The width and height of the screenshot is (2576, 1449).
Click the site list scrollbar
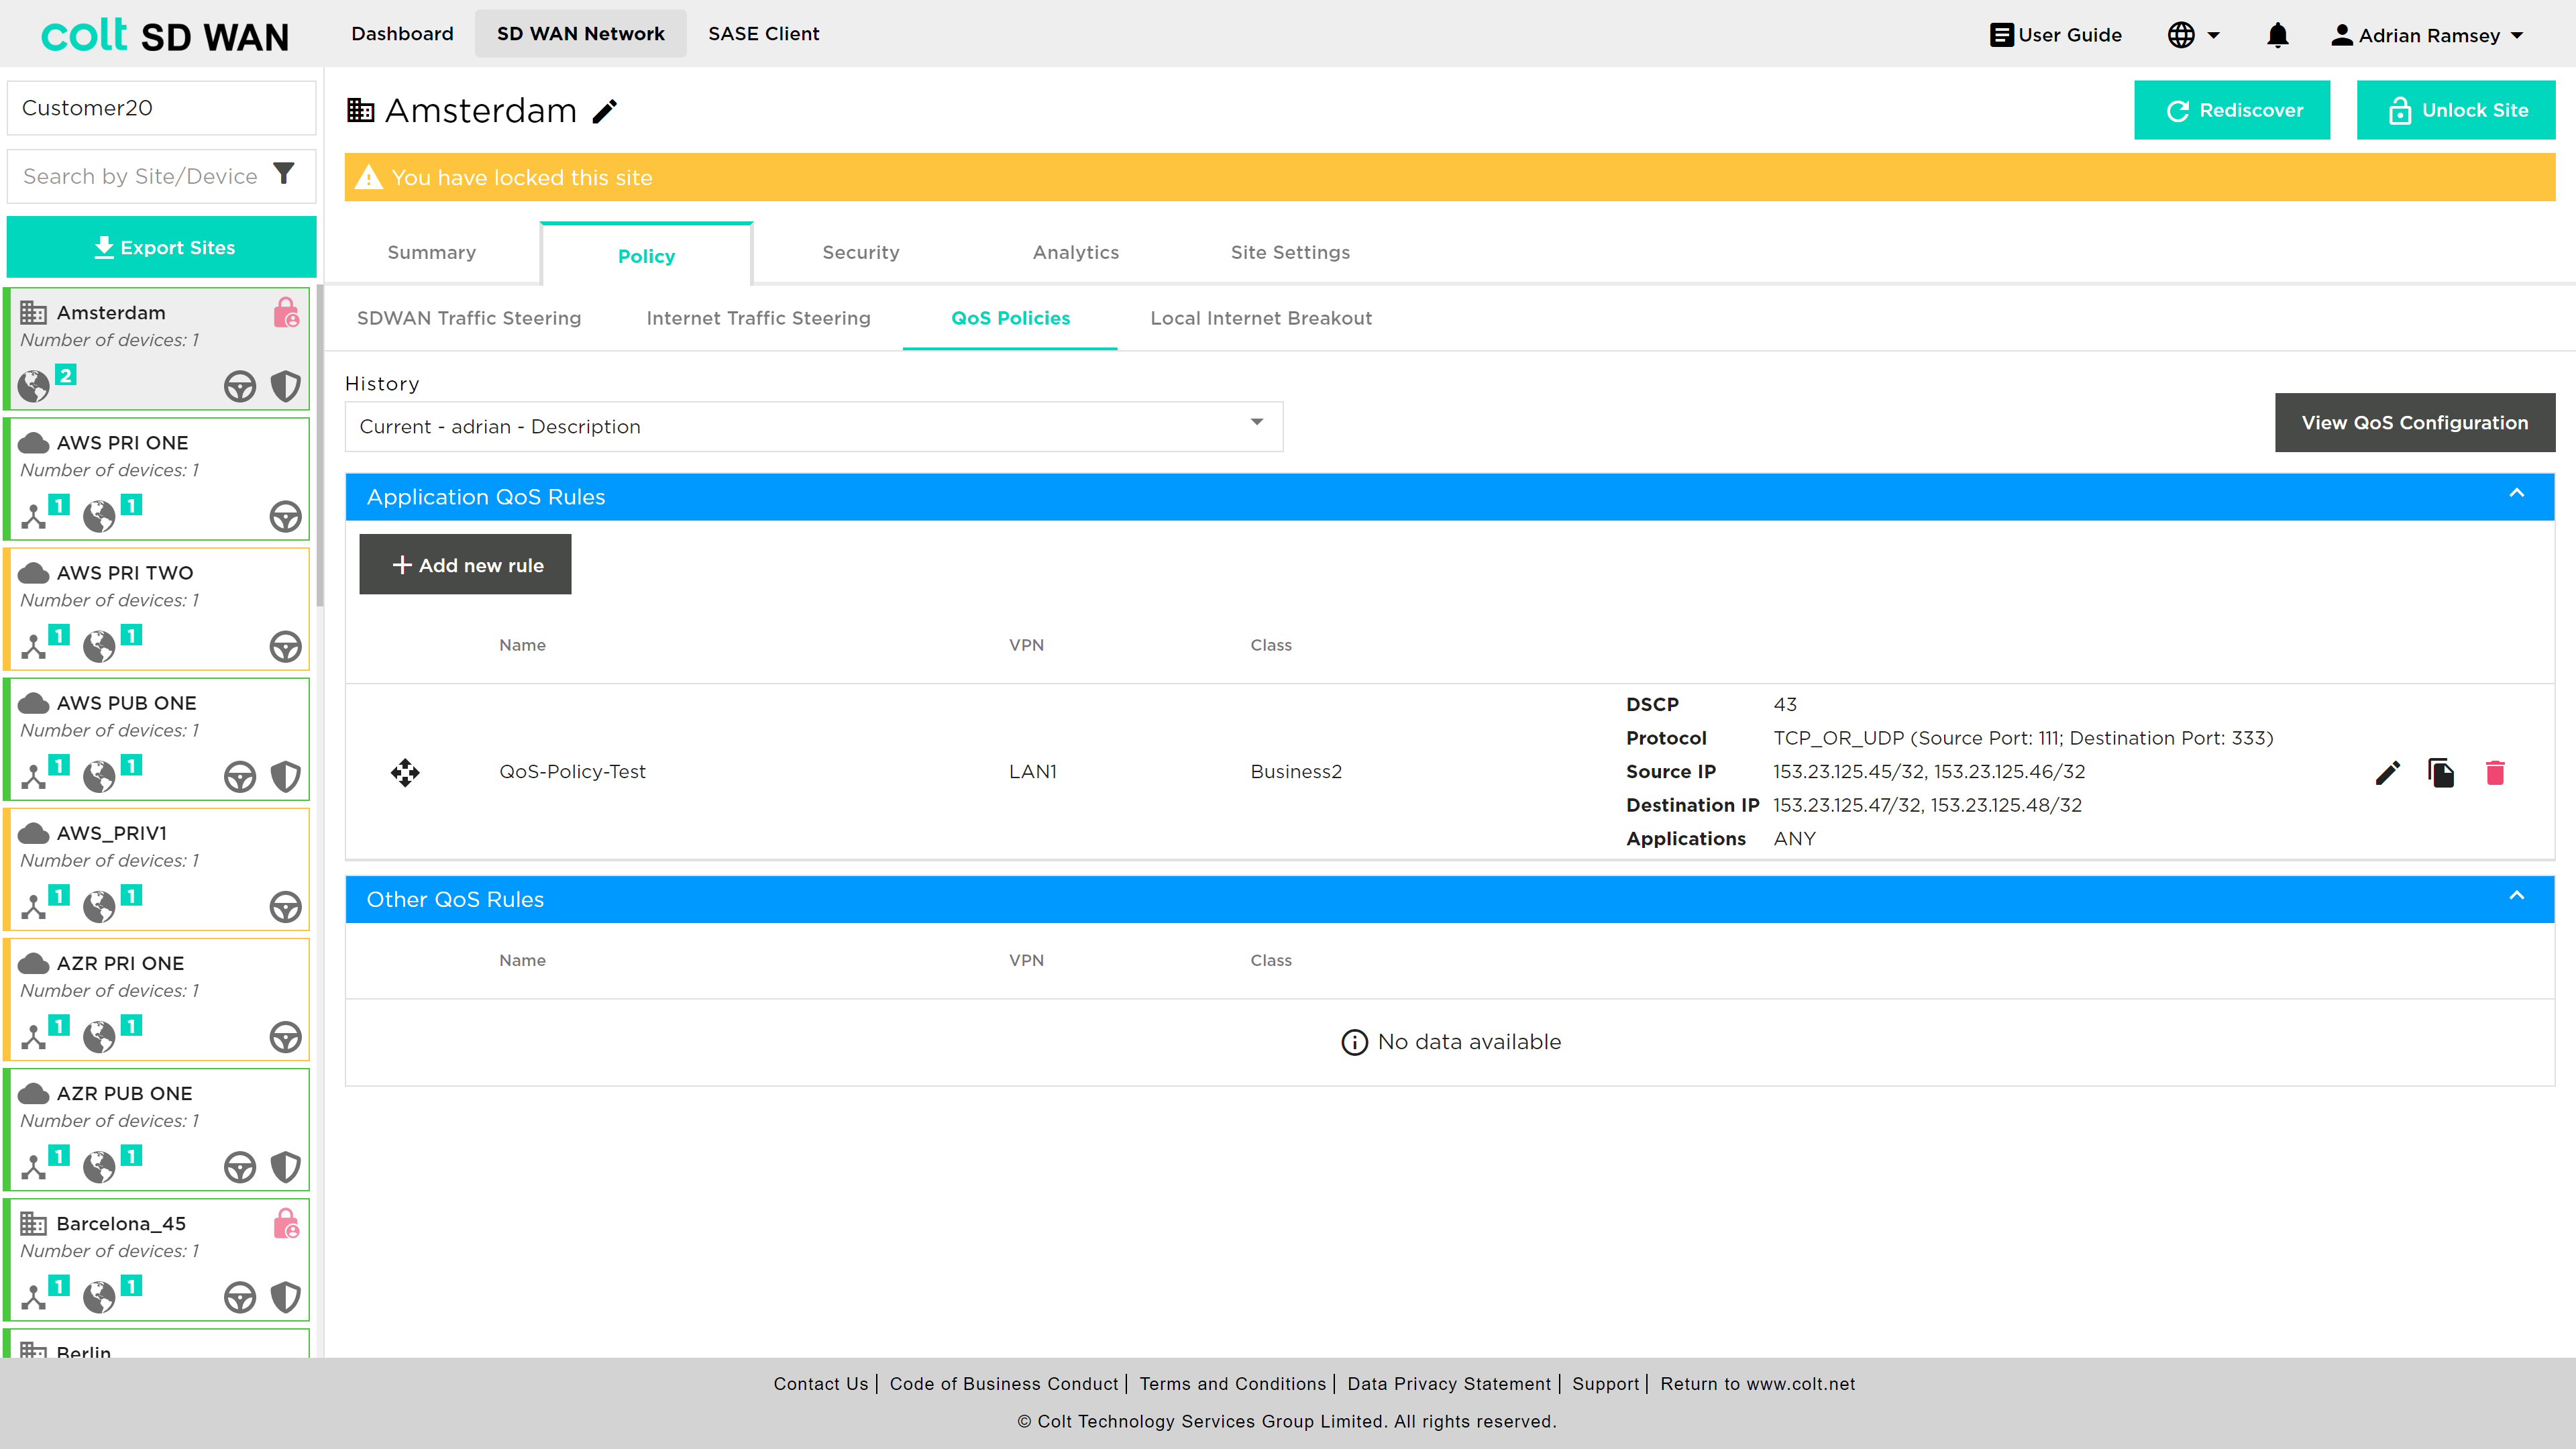tap(320, 445)
